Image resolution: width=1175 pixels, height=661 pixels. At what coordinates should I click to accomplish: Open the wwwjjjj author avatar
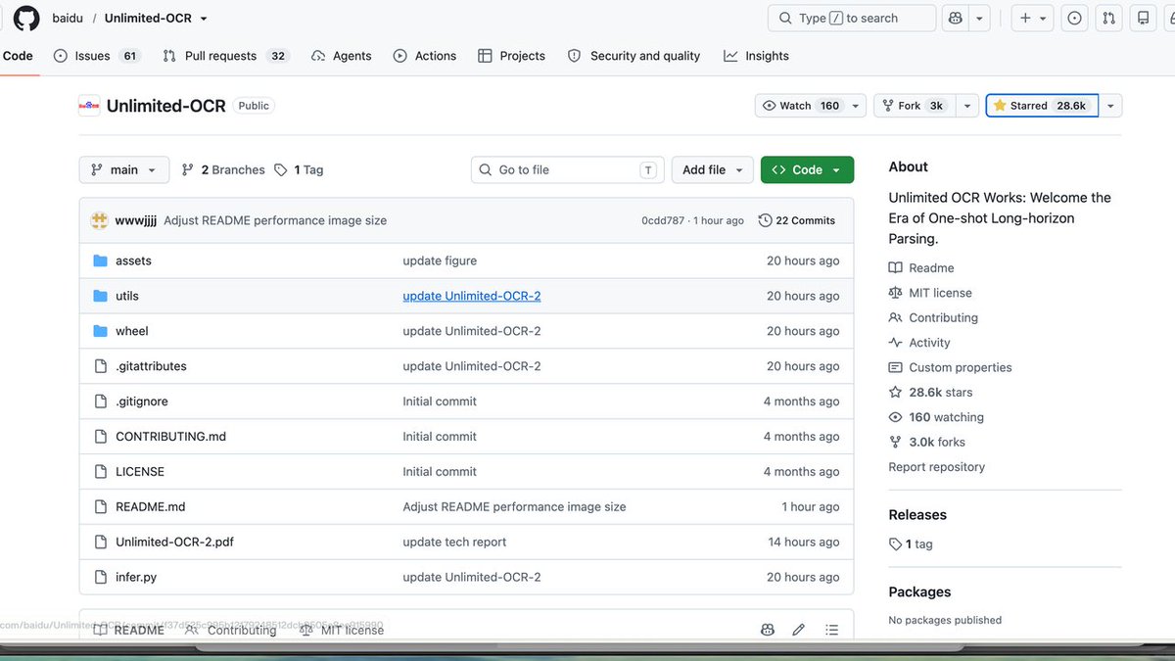pos(99,220)
